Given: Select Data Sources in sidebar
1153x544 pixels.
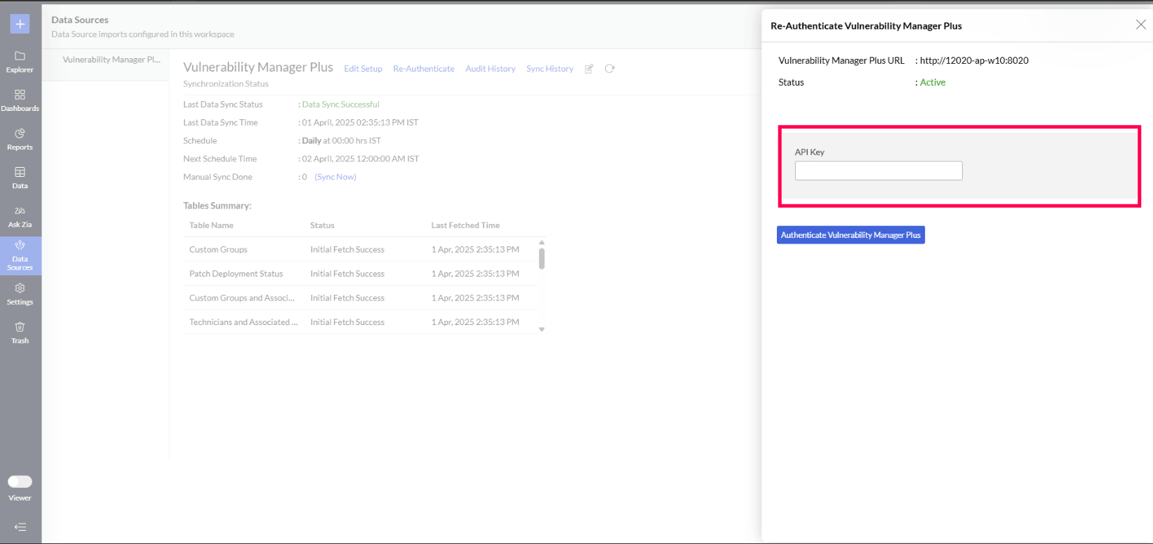Looking at the screenshot, I should pos(20,256).
